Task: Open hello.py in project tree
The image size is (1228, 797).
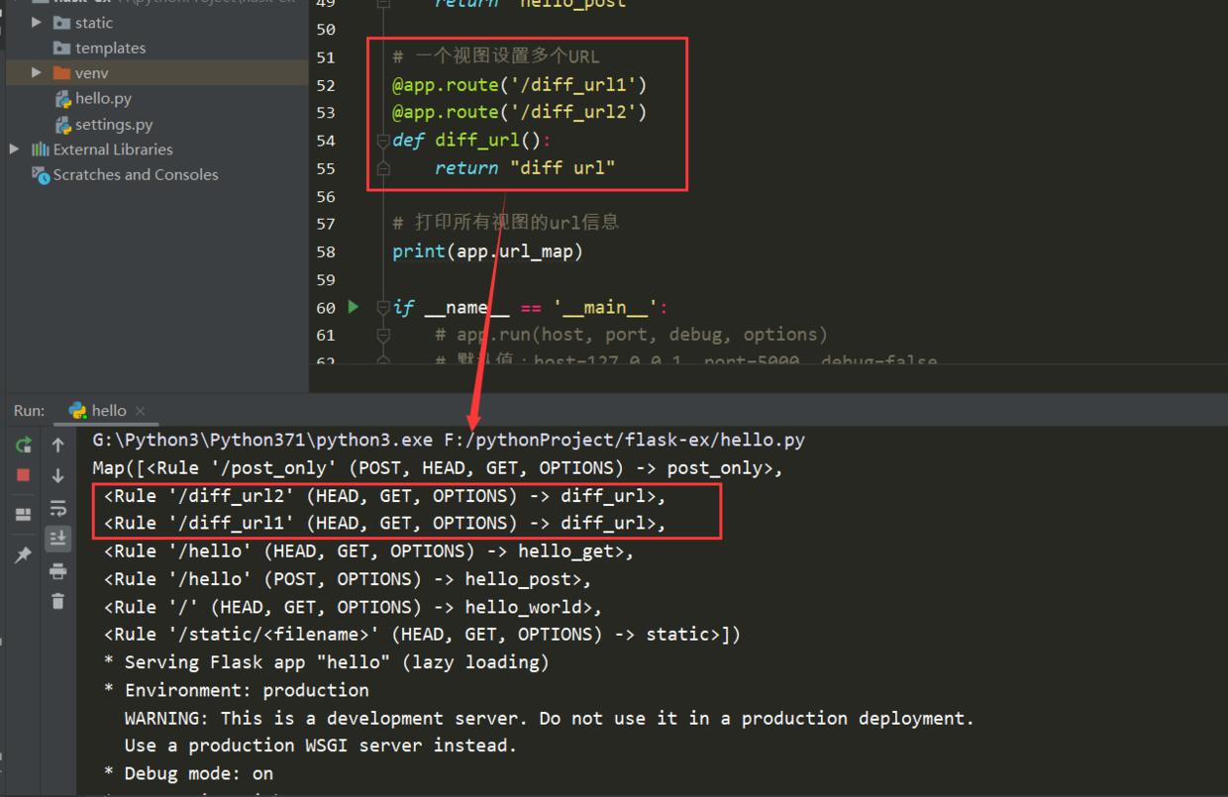Action: (103, 98)
